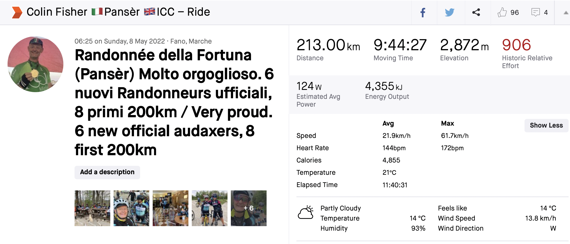
Task: View the photo of two cyclists standing
Action: pyautogui.click(x=210, y=208)
